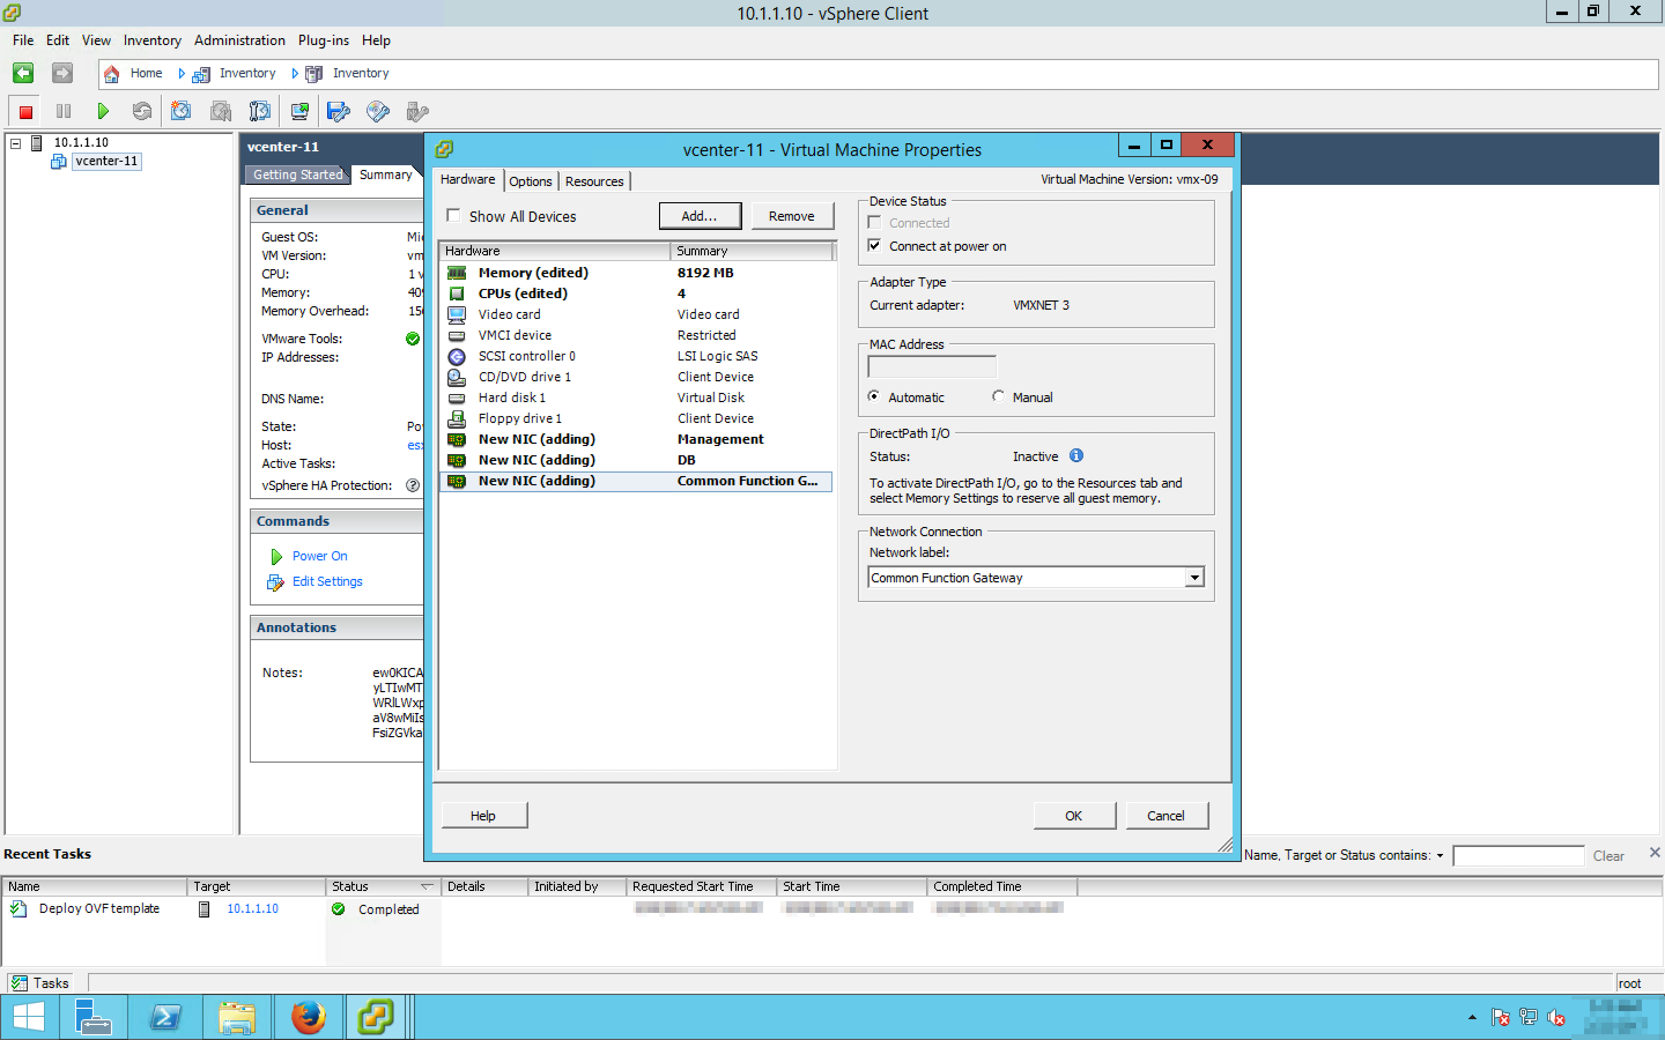Screen dimensions: 1665x1040
Task: Uncheck Connect at power on
Action: (875, 246)
